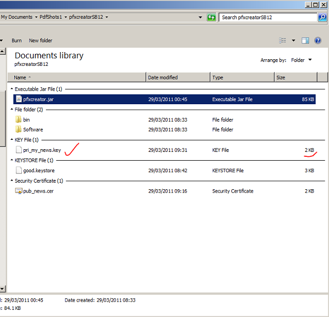Click the bin folder icon

(18, 120)
